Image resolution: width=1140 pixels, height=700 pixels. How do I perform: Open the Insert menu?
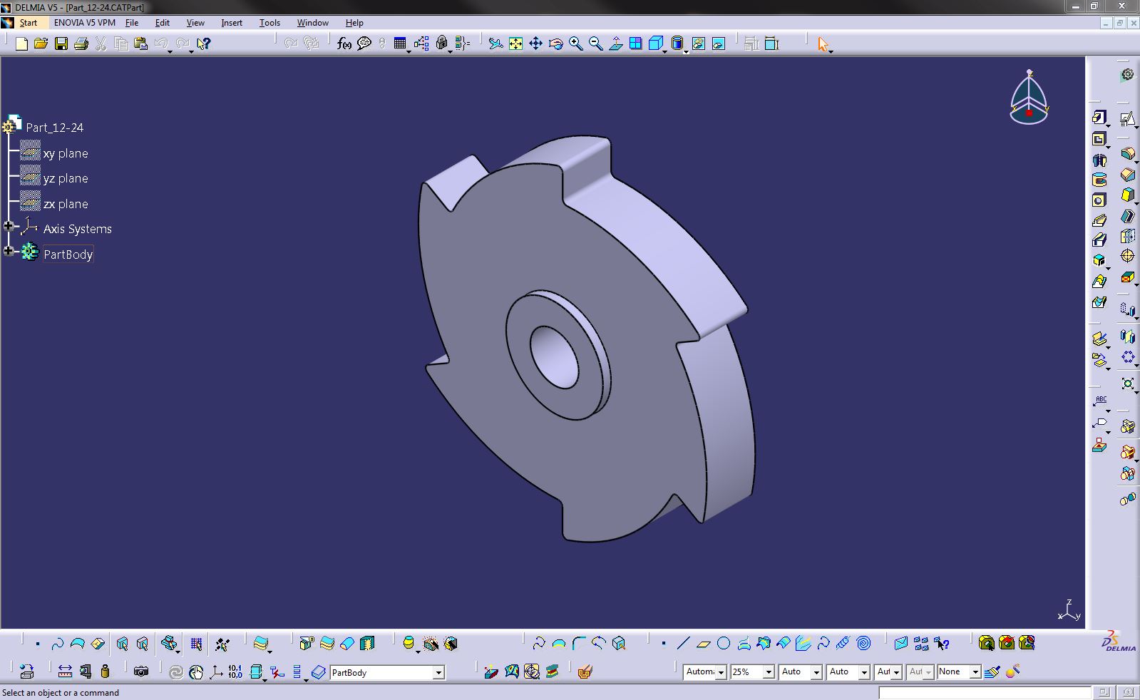pyautogui.click(x=232, y=23)
